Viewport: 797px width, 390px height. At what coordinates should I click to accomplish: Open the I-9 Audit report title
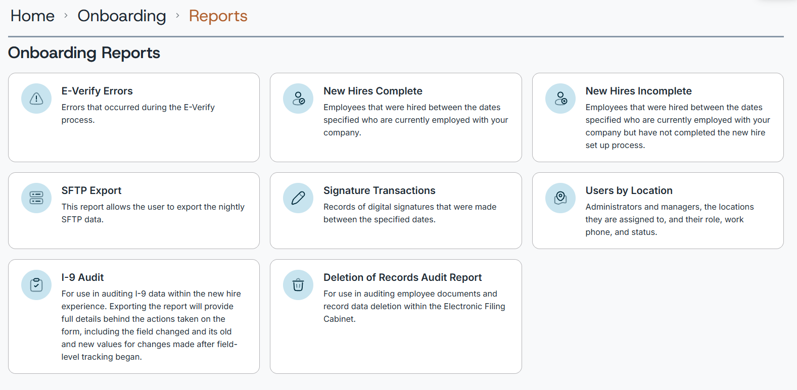(x=82, y=277)
